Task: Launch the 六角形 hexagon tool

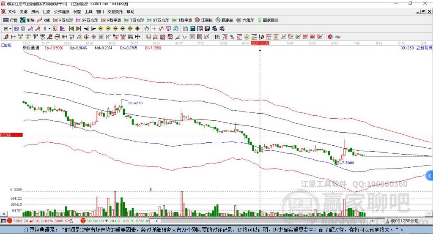Action: click(x=245, y=20)
